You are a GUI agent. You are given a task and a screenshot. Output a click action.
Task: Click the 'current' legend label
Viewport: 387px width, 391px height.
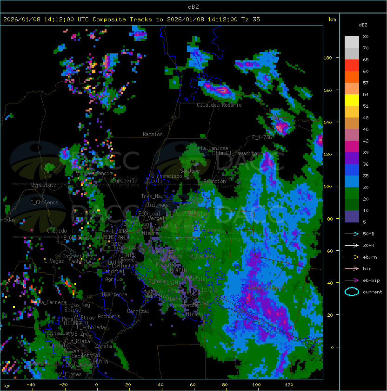[x=373, y=292]
